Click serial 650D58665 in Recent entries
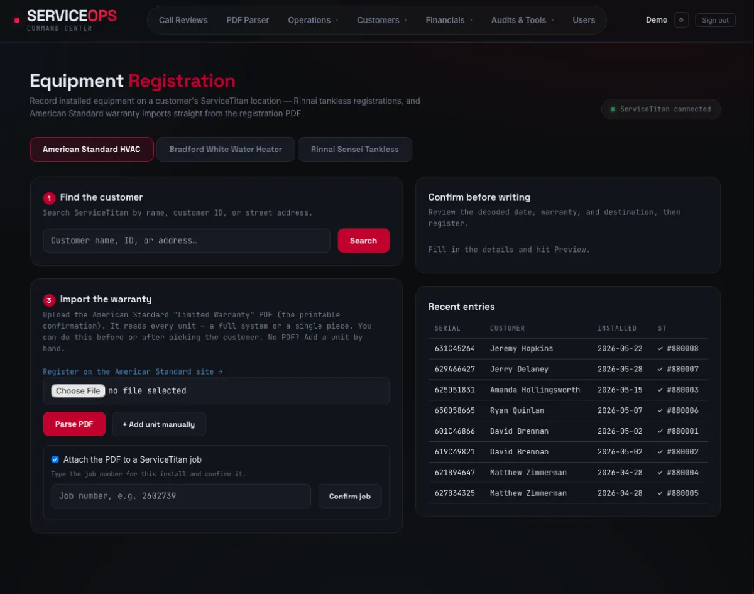Screen dimensions: 754x594 [x=454, y=410]
